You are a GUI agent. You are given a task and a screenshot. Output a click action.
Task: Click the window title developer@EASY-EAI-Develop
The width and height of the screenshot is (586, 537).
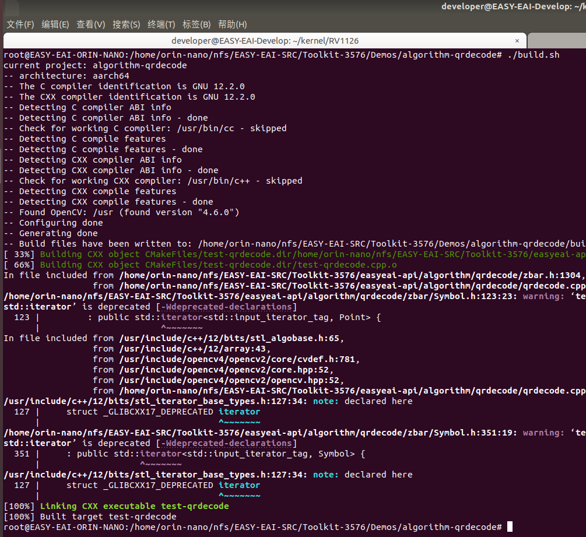[514, 6]
